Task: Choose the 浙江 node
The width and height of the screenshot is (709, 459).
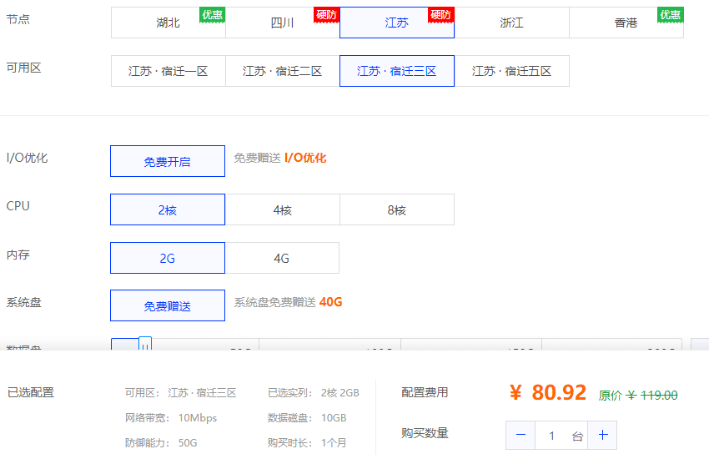Action: [x=511, y=23]
